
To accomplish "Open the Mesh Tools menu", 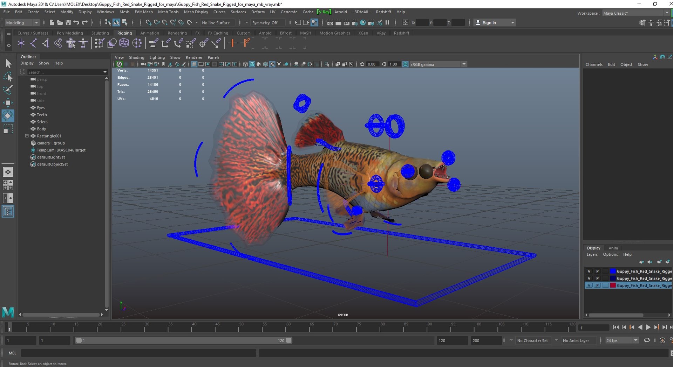I will coord(168,12).
